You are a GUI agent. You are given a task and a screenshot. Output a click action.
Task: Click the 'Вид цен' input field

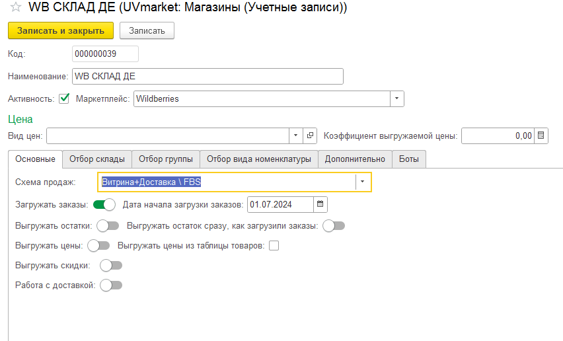168,135
